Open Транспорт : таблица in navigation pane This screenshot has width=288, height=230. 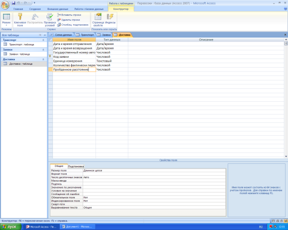(22, 44)
